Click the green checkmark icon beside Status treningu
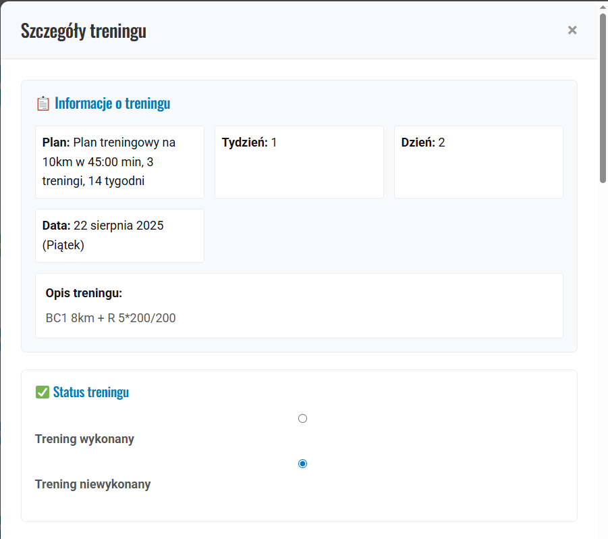Screen dimensions: 608x539 [x=42, y=392]
